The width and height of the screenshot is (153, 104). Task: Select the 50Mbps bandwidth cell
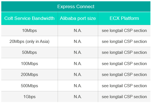[x=29, y=52]
